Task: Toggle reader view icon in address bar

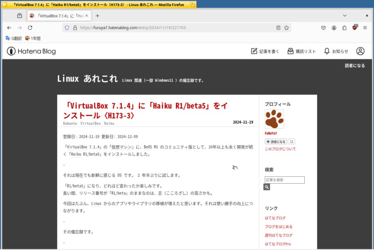Action: [x=278, y=28]
